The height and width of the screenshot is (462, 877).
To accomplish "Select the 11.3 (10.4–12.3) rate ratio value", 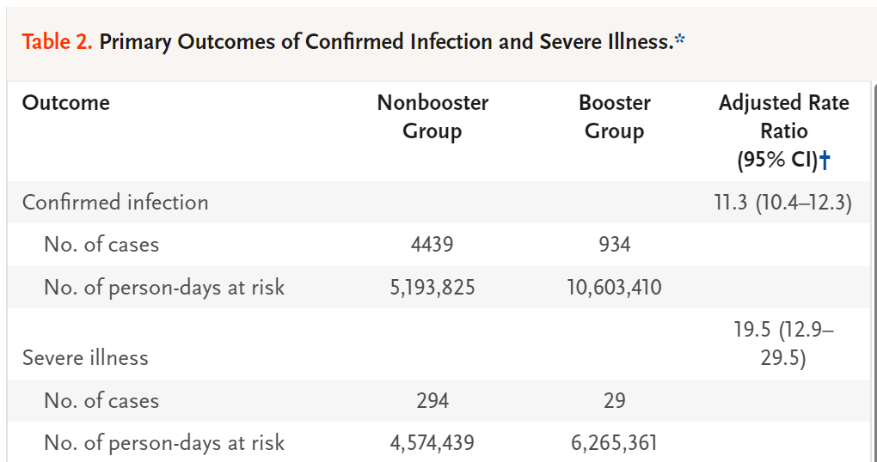I will click(x=783, y=203).
